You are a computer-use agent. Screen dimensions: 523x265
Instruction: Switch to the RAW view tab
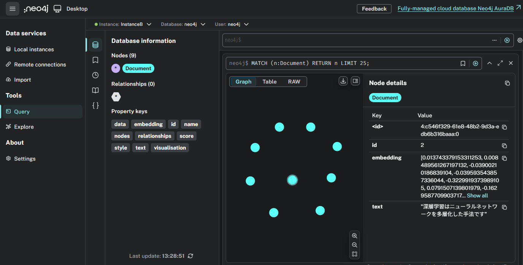(294, 82)
